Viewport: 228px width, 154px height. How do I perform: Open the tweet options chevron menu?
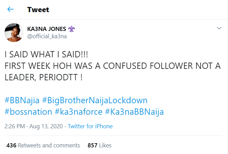click(219, 28)
